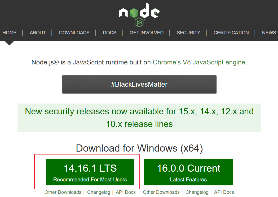Go to the ABOUT page
Viewport: 278px width, 197px height.
pos(38,33)
